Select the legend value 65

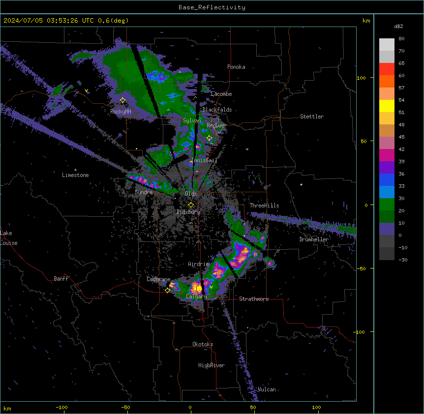[401, 63]
